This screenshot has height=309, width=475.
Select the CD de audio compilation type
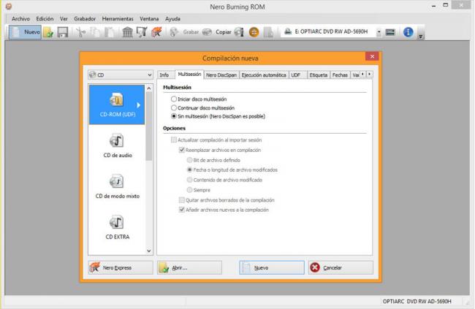(117, 145)
